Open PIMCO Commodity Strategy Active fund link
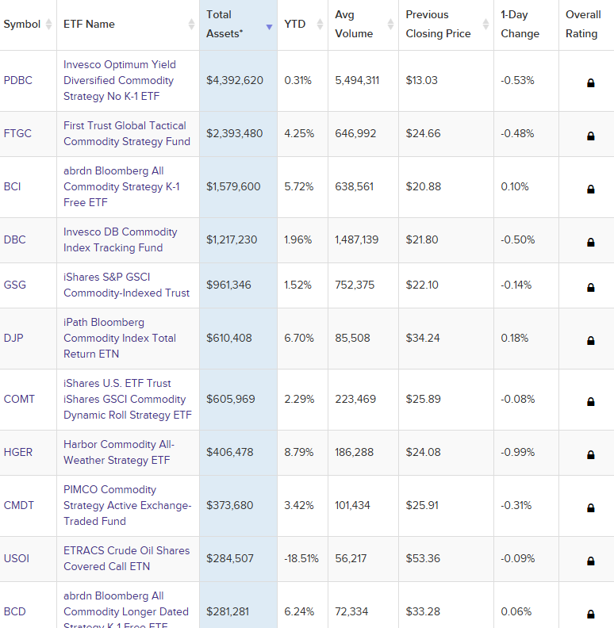 128,505
